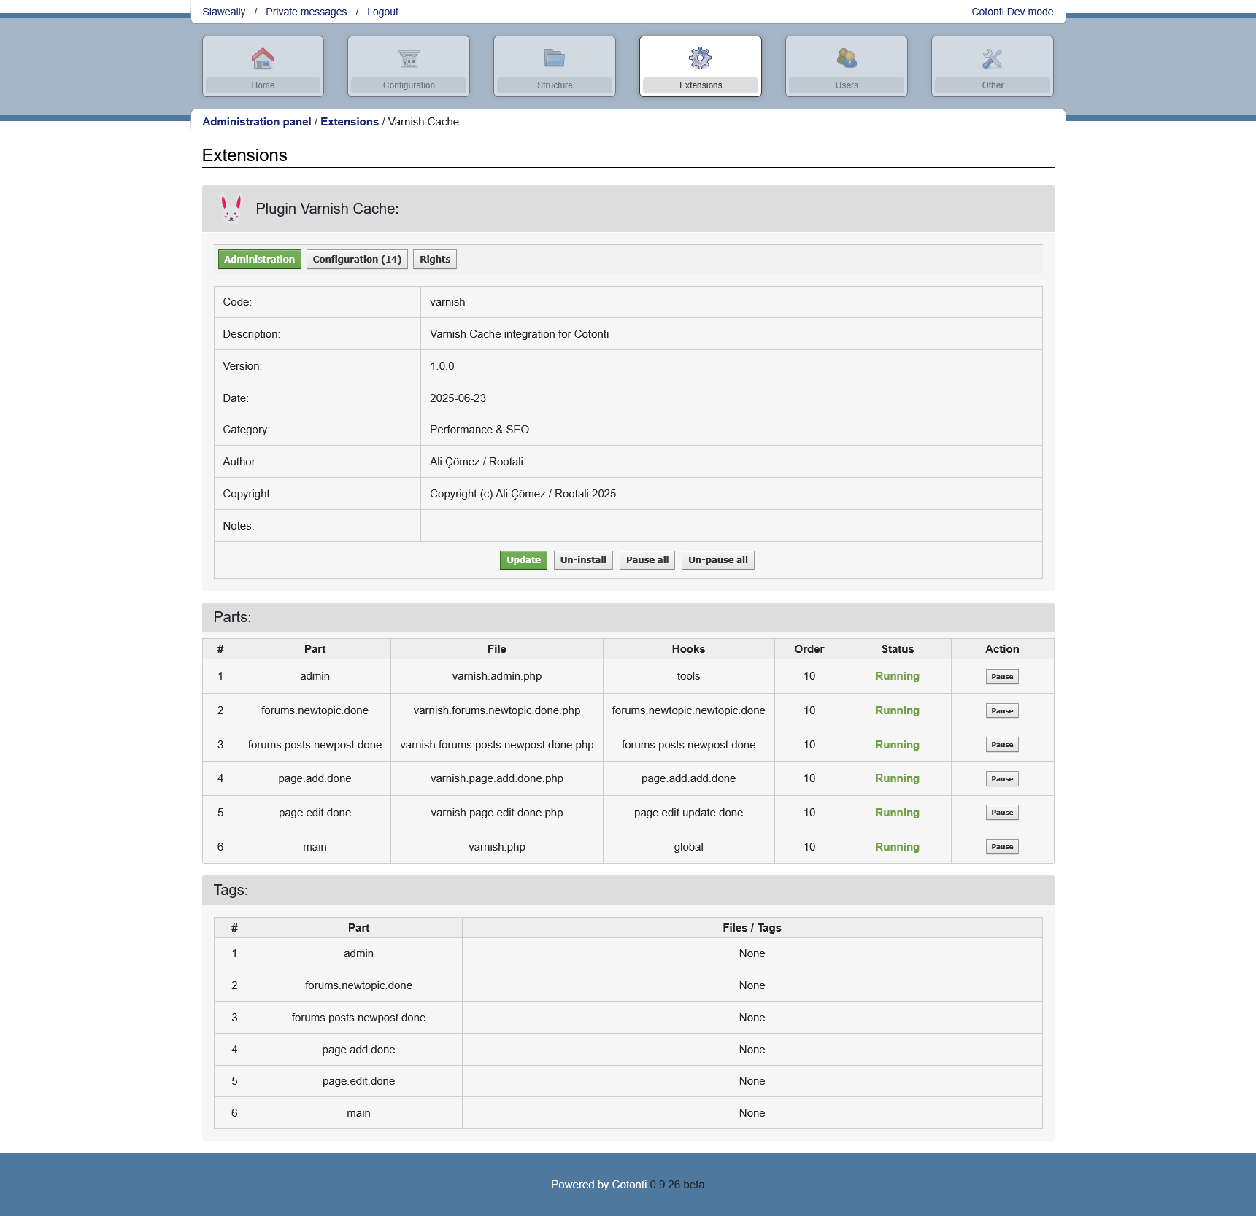Pause the page.edit.done part
Viewport: 1256px width, 1216px height.
[x=1002, y=813]
